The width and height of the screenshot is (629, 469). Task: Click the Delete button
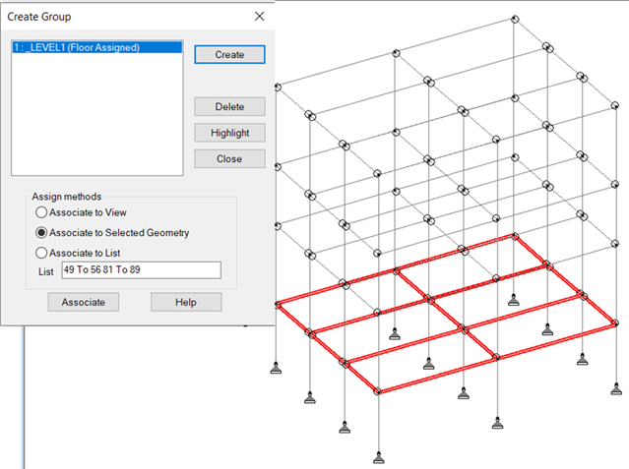[x=229, y=106]
